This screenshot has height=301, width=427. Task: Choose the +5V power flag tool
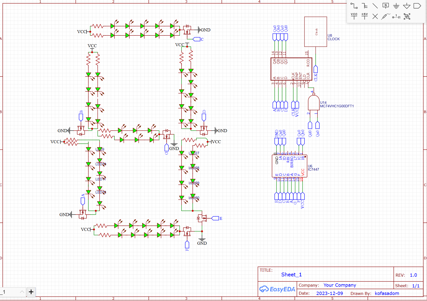[x=365, y=16]
